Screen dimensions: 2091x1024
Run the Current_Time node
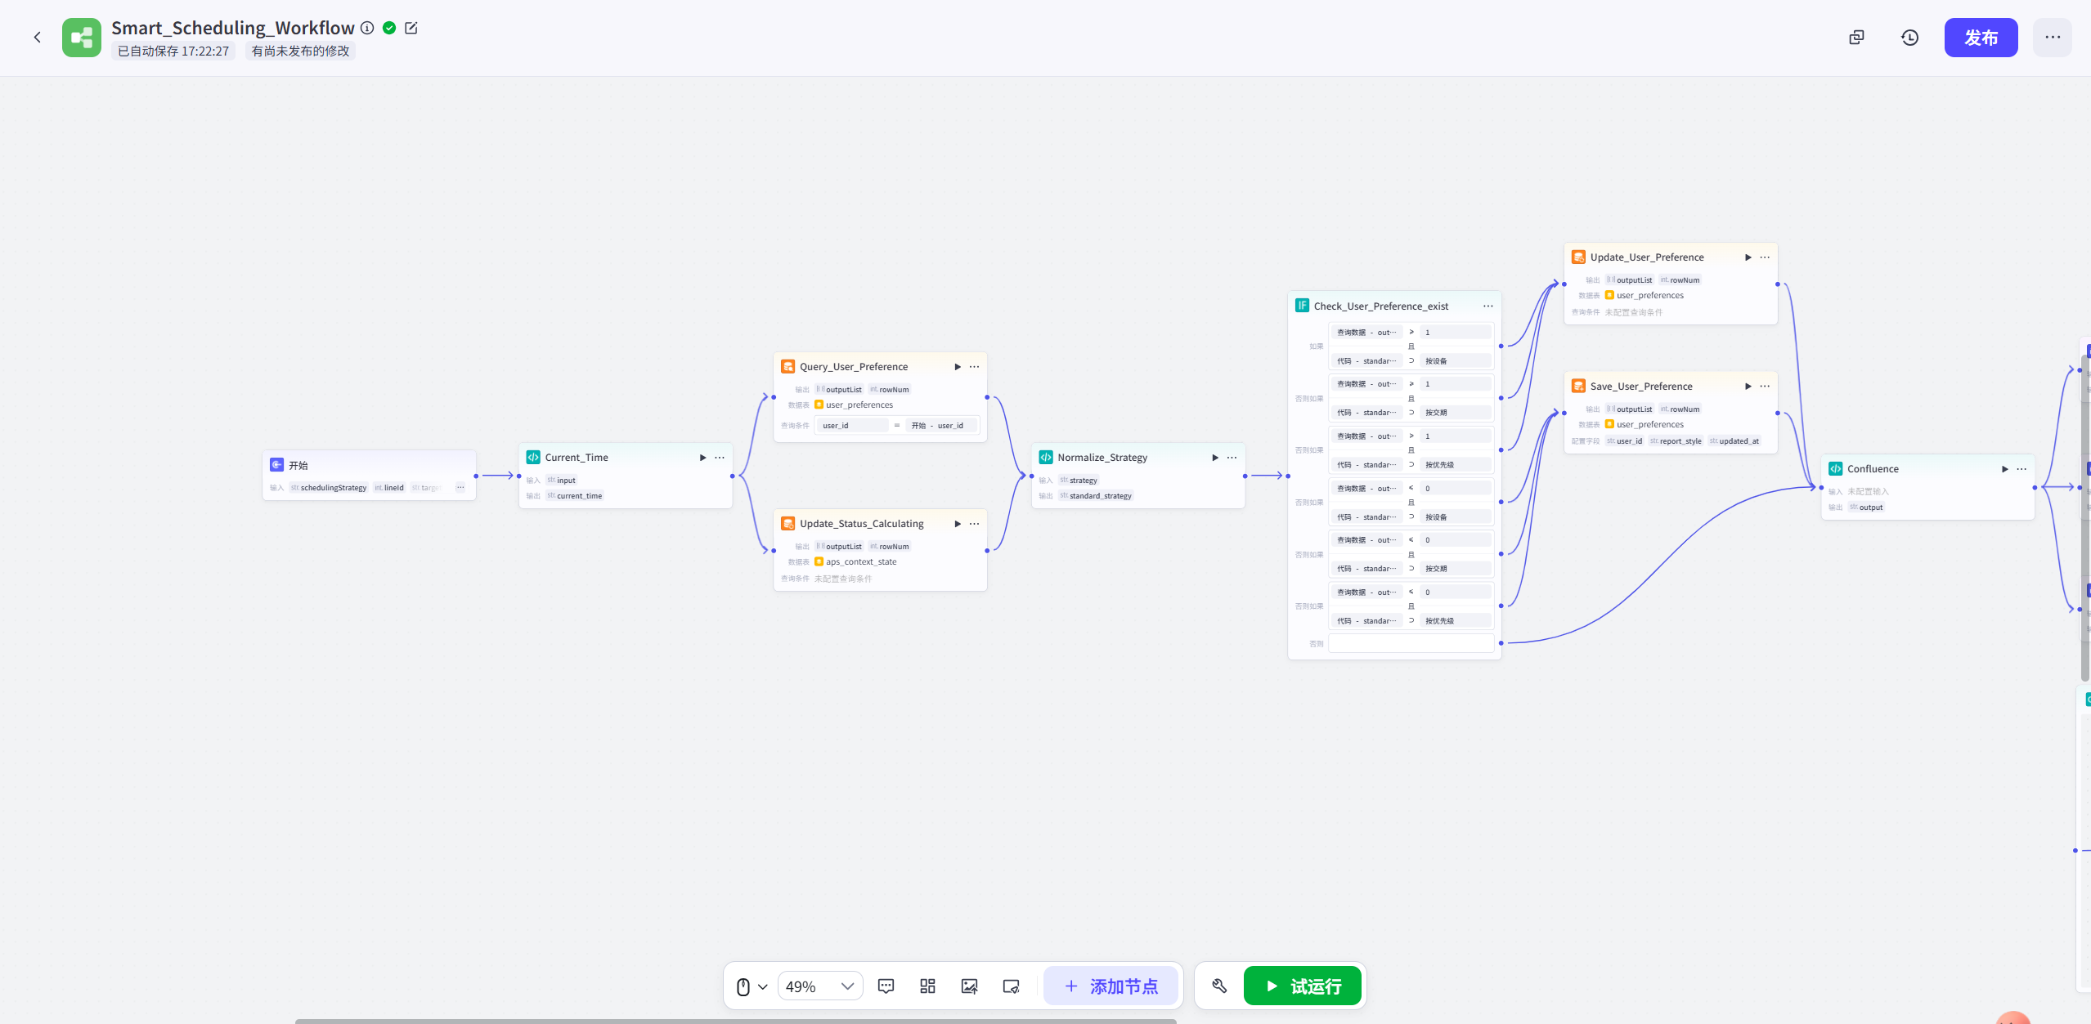(702, 458)
